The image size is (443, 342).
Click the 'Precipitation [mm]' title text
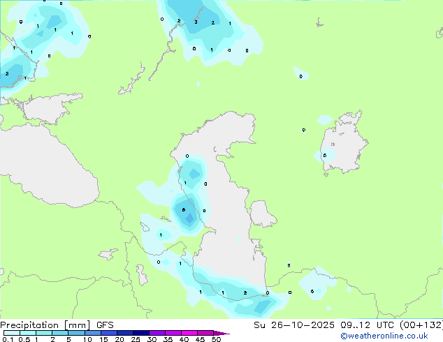click(x=45, y=325)
